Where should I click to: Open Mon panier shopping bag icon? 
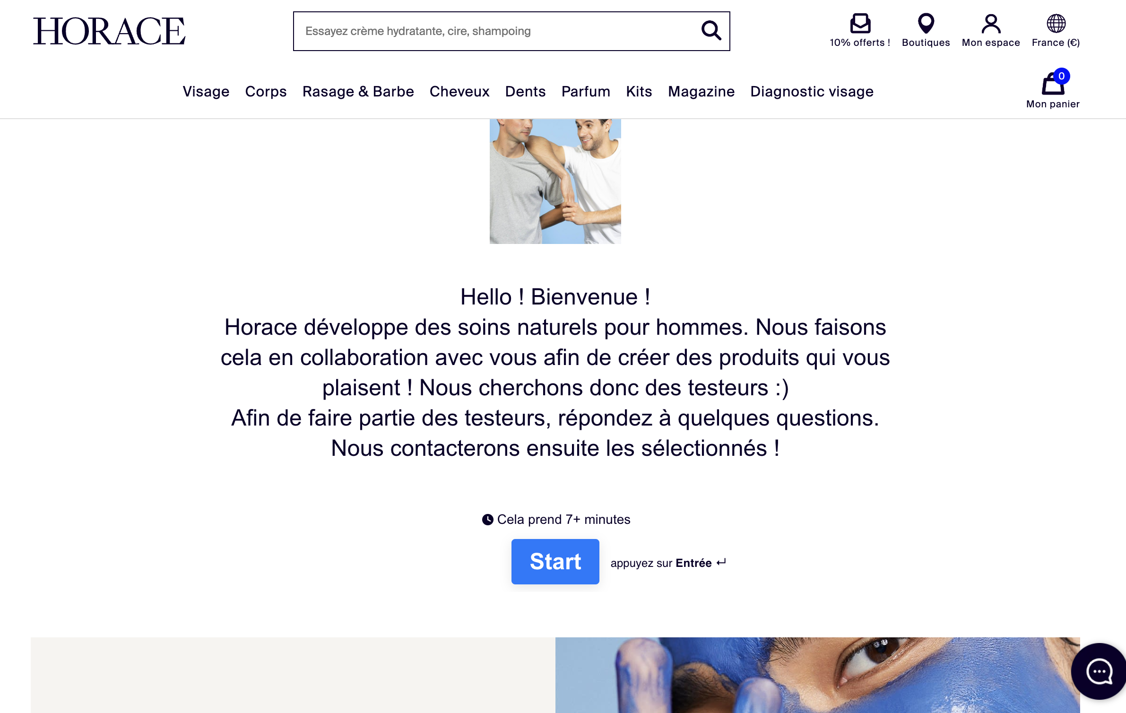pos(1053,84)
